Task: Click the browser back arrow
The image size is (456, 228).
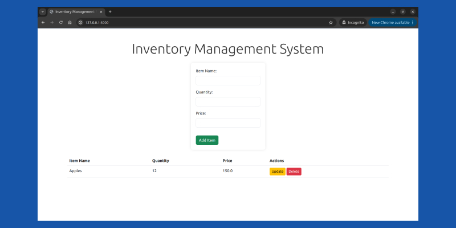Action: (43, 22)
